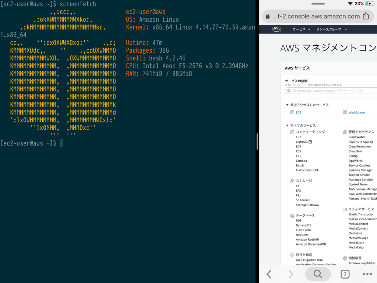Viewport: 377px width, 283px height.
Task: Click the service search input field
Action: coord(331,91)
